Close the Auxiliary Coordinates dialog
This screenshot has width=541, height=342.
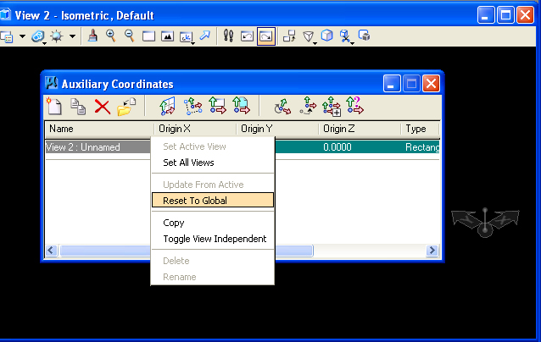click(431, 84)
